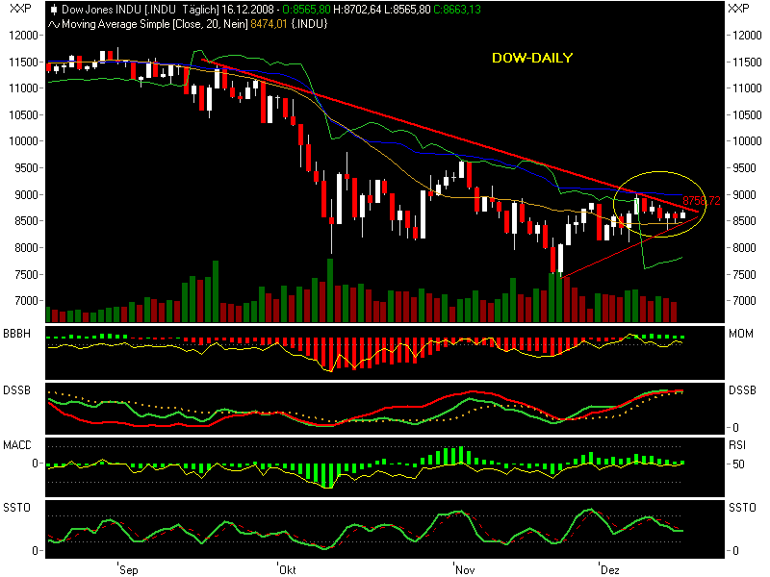770x577 pixels.
Task: Click the XXP label at top right
Action: pyautogui.click(x=739, y=9)
